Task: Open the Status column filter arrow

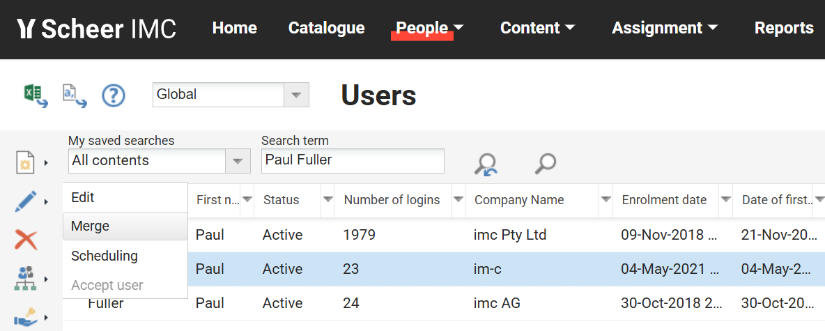Action: (x=327, y=200)
